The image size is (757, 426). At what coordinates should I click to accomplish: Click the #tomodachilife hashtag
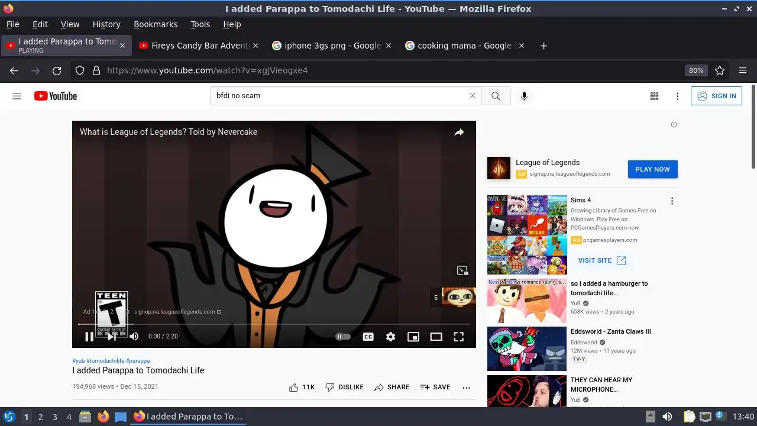pyautogui.click(x=105, y=361)
